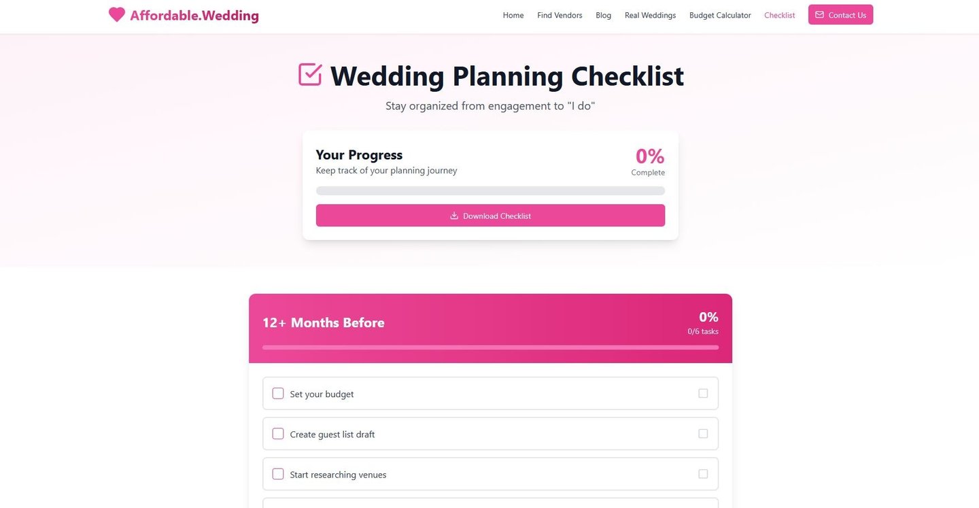
Task: Click the download icon on Download Checklist
Action: (454, 216)
